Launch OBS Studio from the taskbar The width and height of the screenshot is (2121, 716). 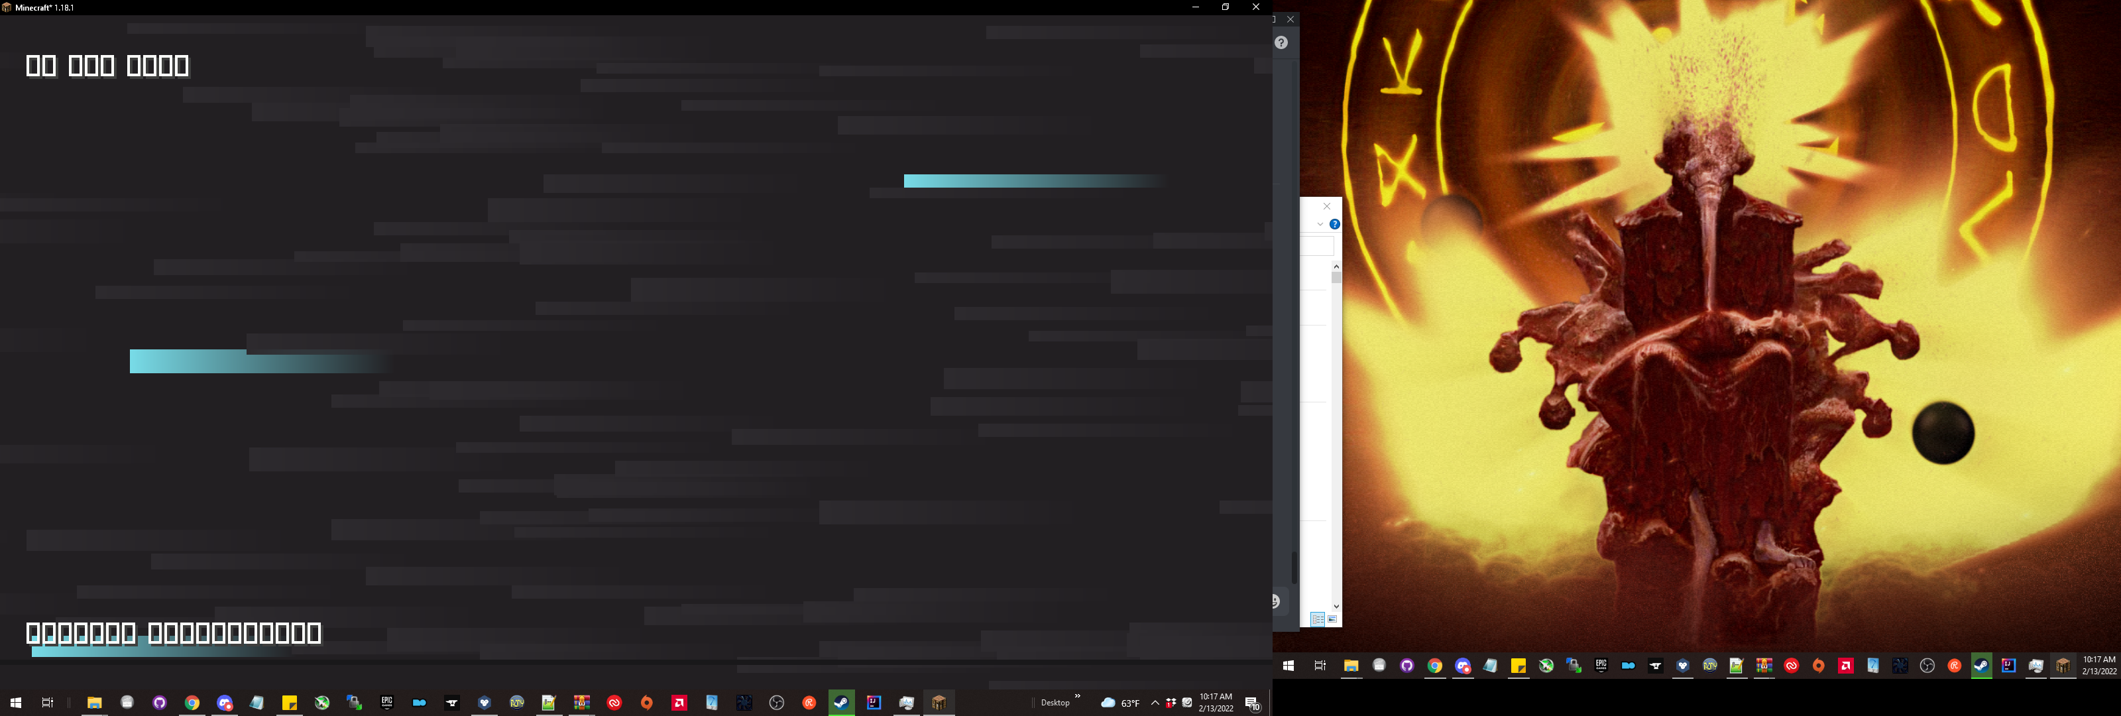775,703
